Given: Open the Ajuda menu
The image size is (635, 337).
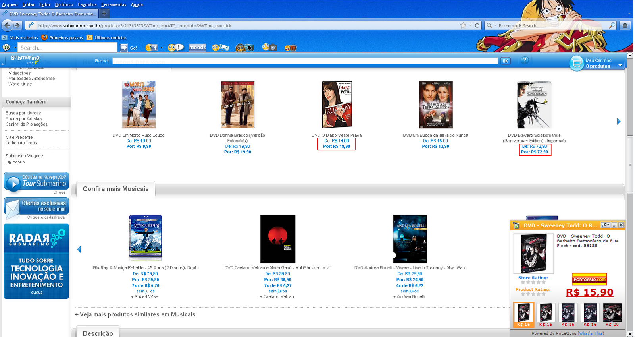Looking at the screenshot, I should 137,4.
